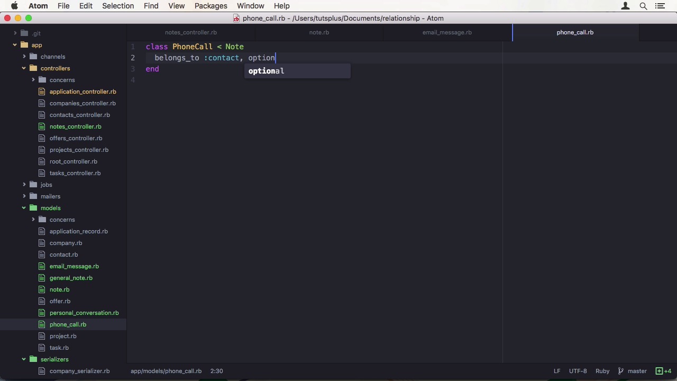Expand concerns folder under controllers

pyautogui.click(x=33, y=80)
